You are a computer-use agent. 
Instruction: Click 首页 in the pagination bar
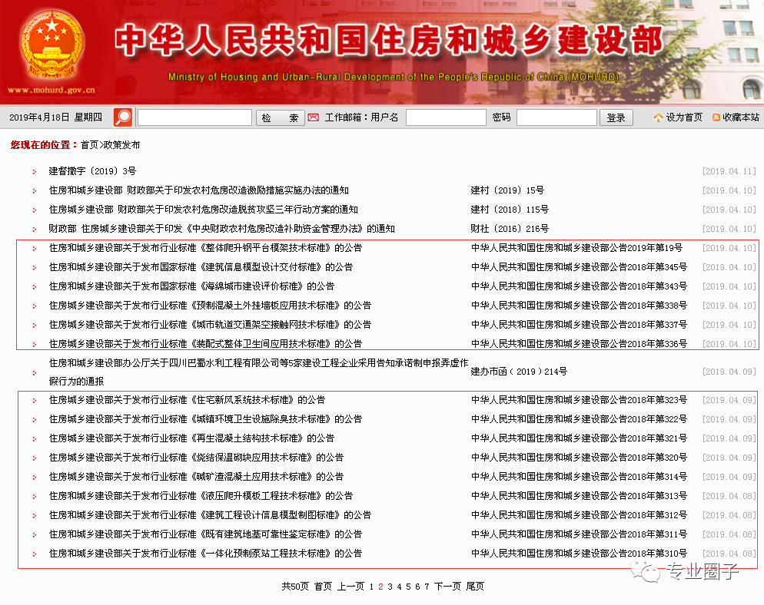(x=323, y=587)
